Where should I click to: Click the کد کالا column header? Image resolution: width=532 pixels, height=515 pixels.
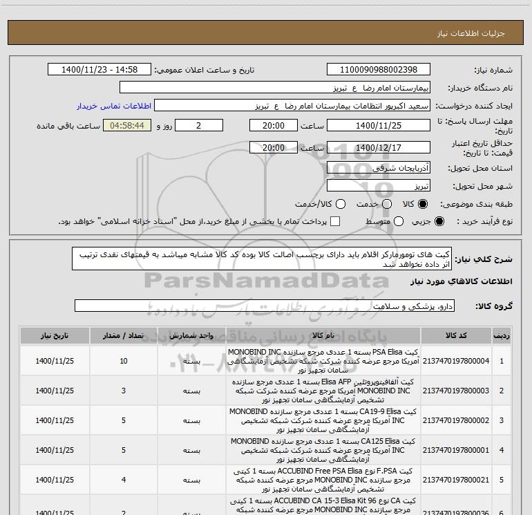point(456,336)
